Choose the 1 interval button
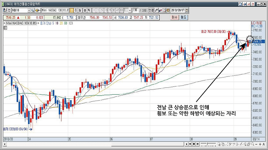 click(x=94, y=10)
